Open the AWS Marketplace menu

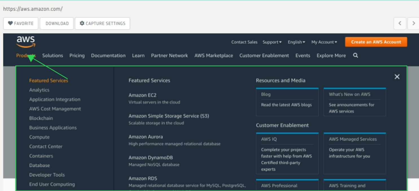214,55
